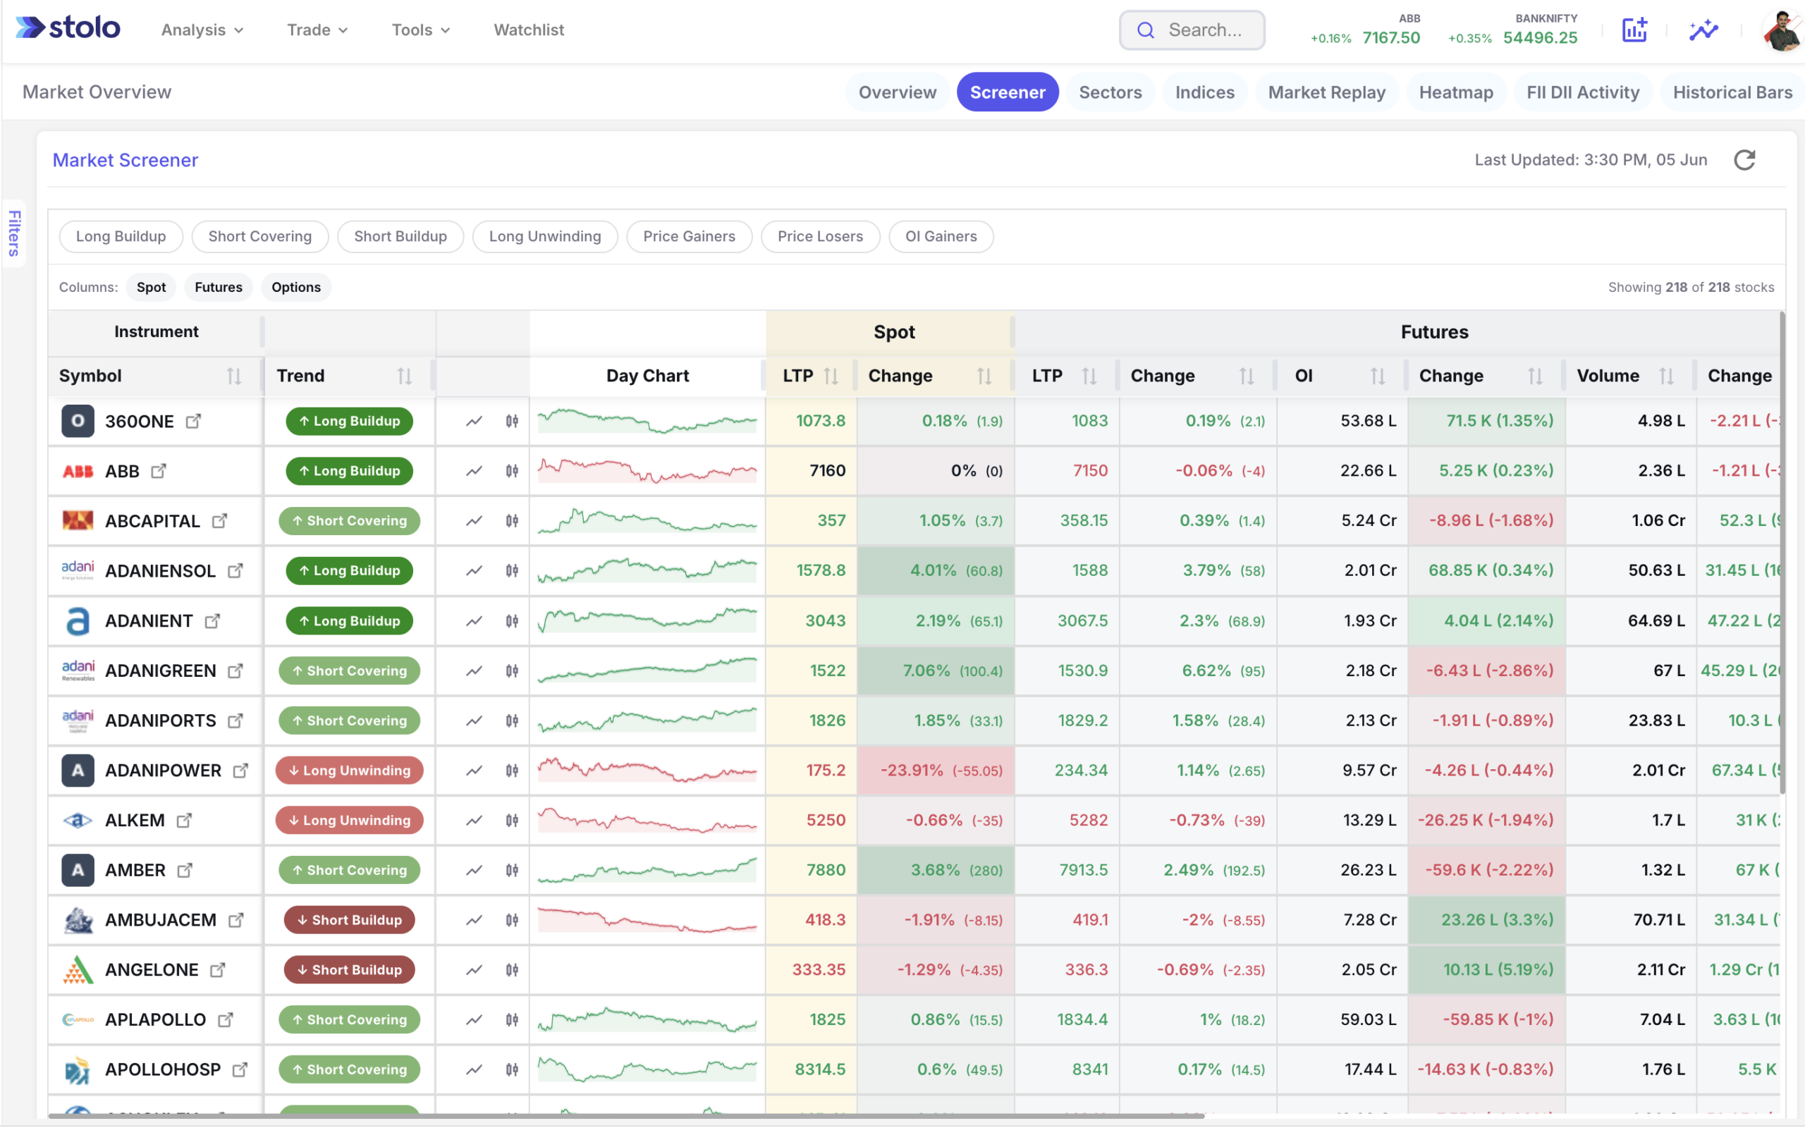Open the Filters side panel
Viewport: 1805px width, 1128px height.
14,233
